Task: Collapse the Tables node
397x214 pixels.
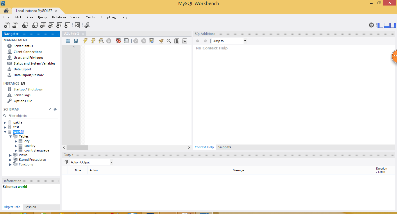Action: point(10,136)
